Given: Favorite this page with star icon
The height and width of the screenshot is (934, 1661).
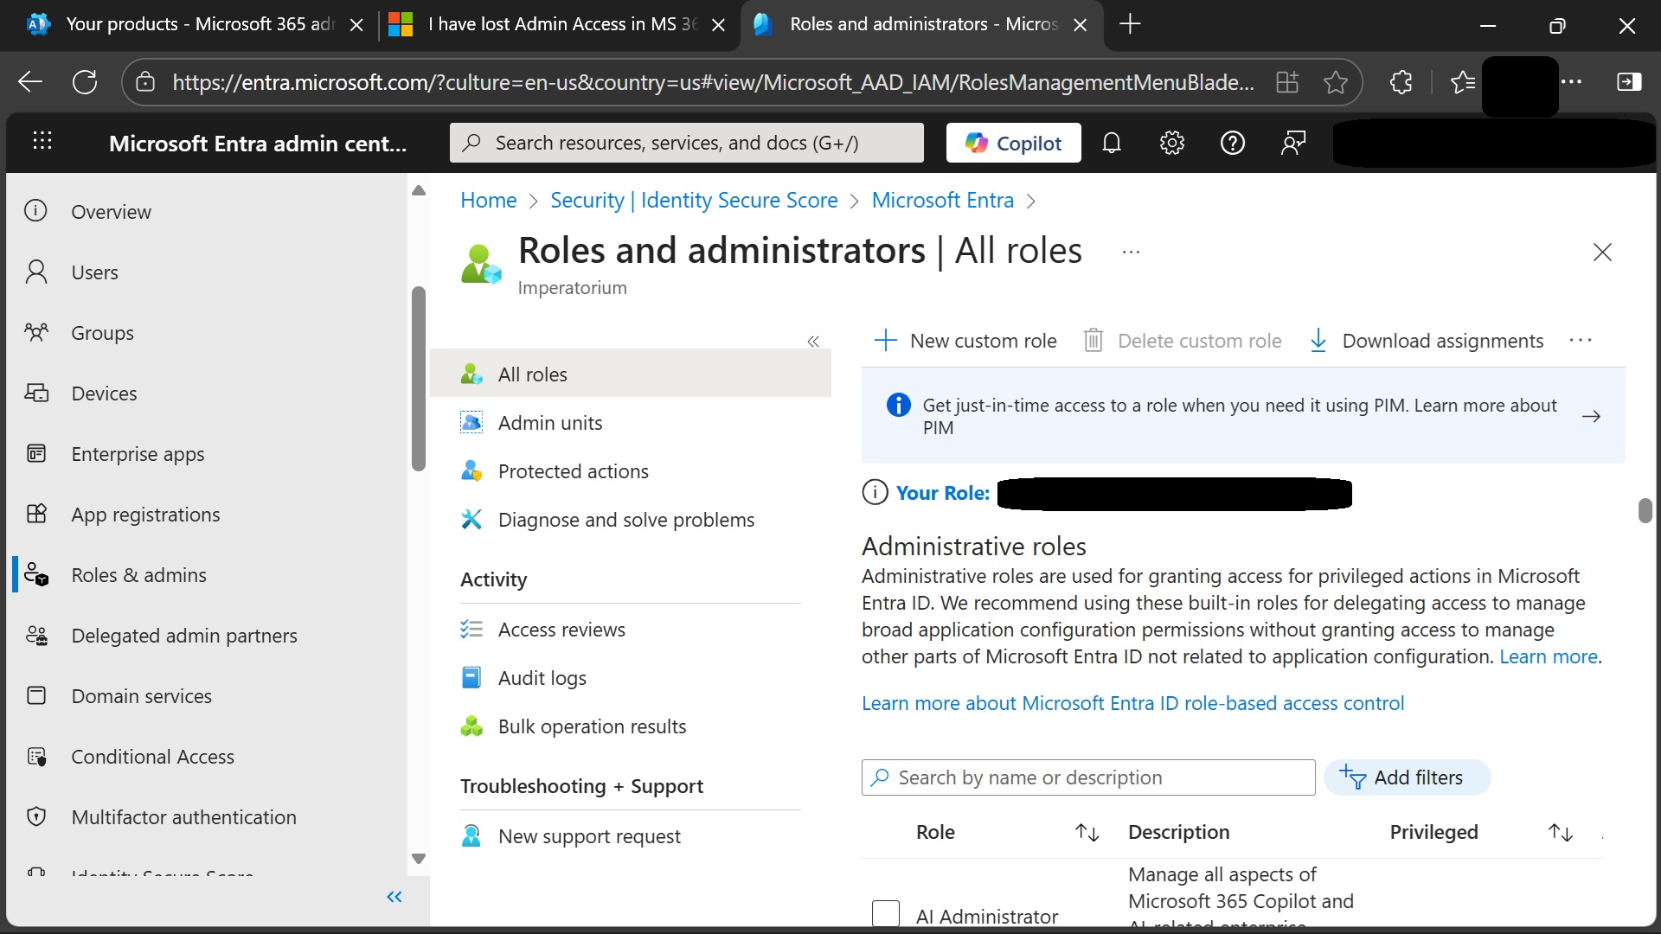Looking at the screenshot, I should click(x=1335, y=82).
